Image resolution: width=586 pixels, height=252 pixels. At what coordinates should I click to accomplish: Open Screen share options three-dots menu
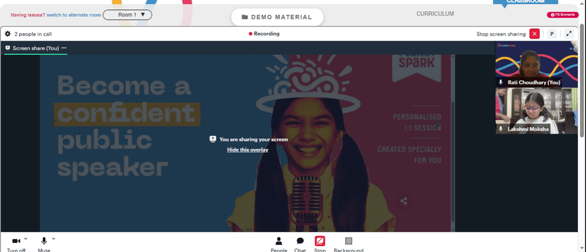click(x=64, y=48)
